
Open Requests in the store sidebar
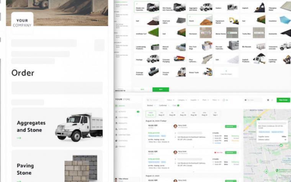122,111
